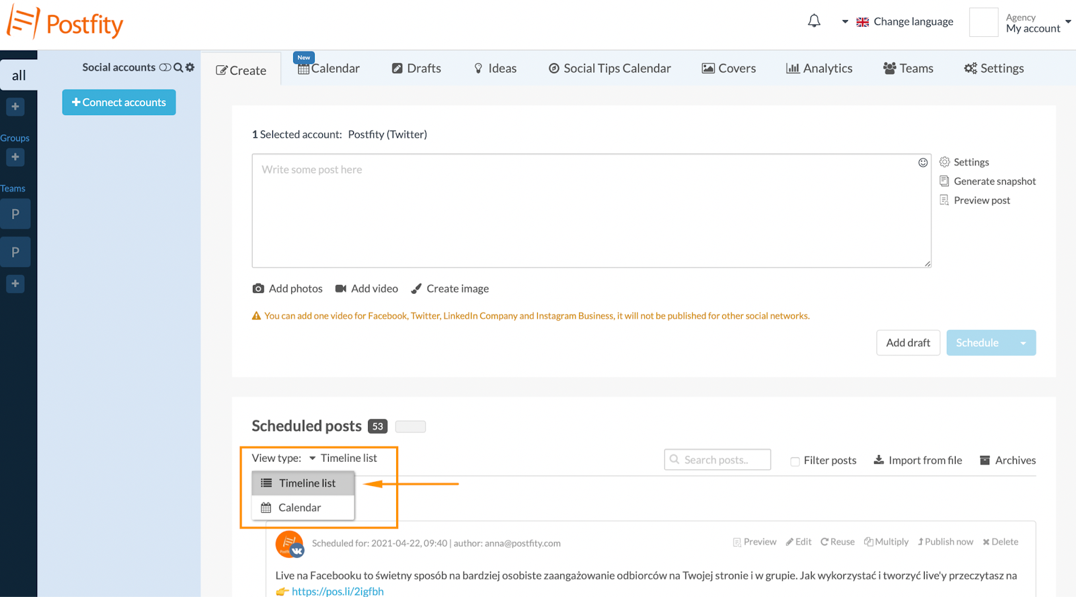Add account plus button below all tab
The height and width of the screenshot is (597, 1076).
point(15,106)
